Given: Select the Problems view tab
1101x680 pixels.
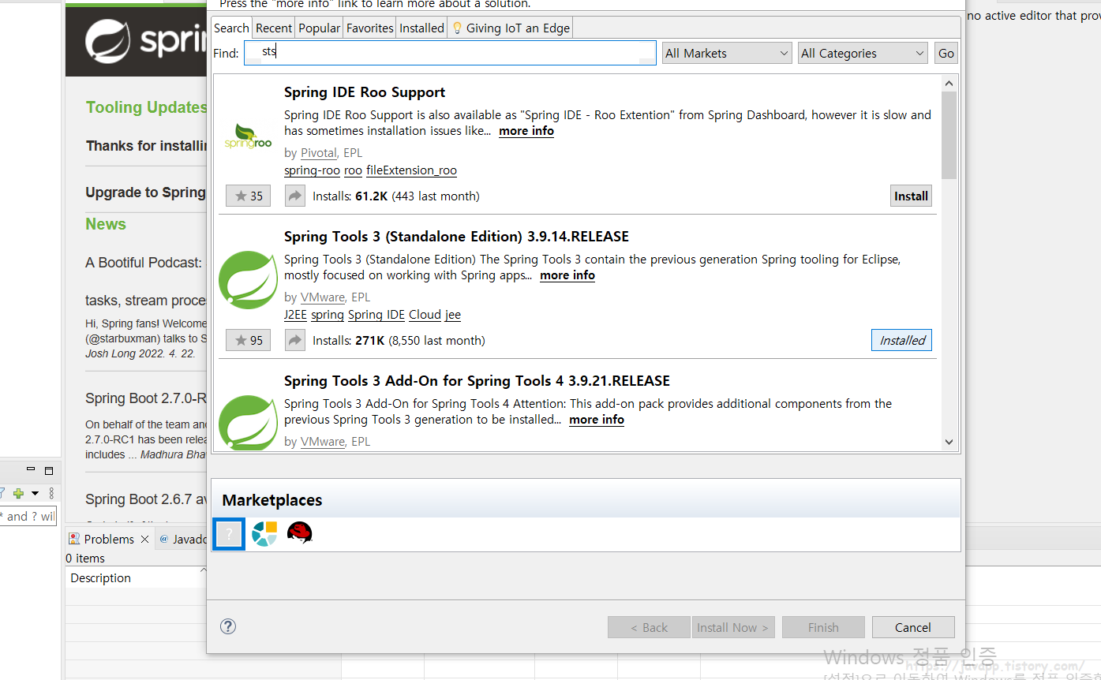Looking at the screenshot, I should [x=109, y=539].
